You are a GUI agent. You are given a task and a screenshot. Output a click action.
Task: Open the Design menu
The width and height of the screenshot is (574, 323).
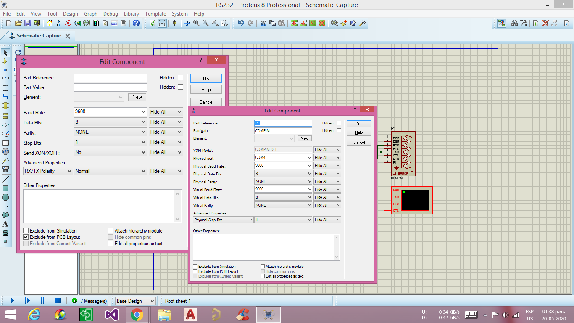point(71,14)
